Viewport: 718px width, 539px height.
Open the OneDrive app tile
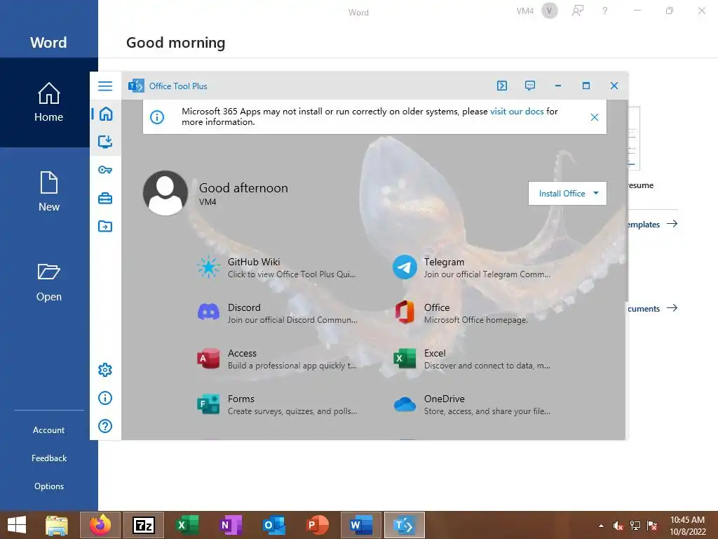point(472,404)
